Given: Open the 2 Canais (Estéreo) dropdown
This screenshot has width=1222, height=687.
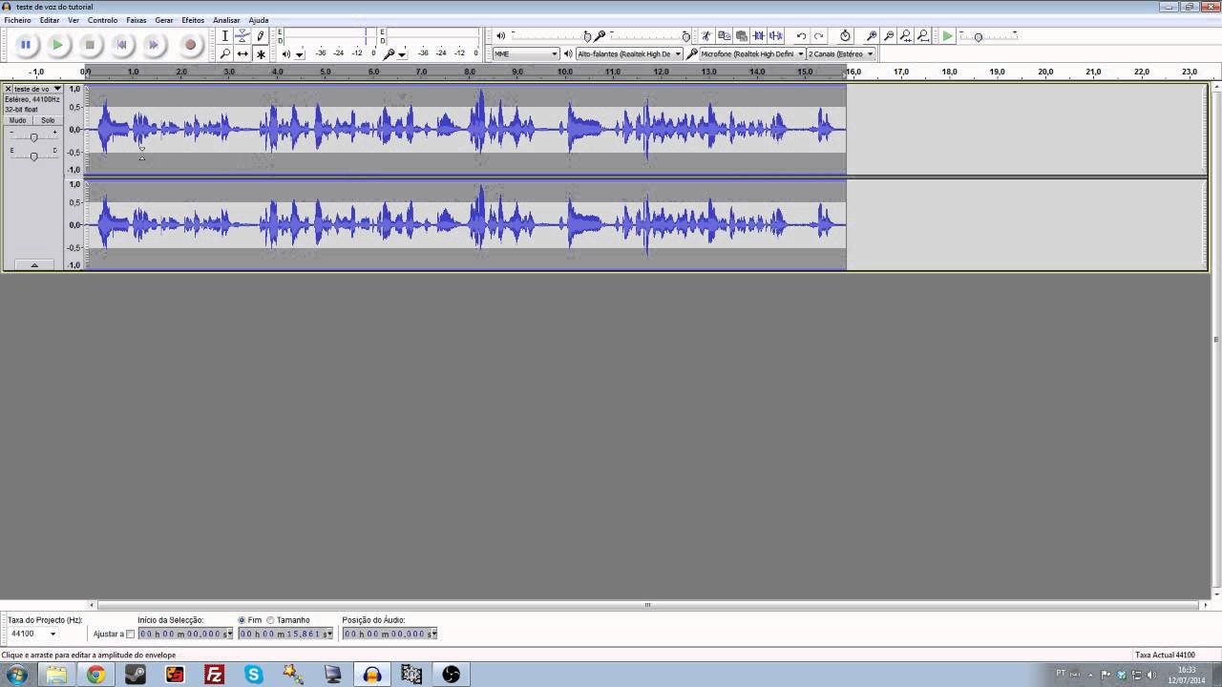Looking at the screenshot, I should 841,54.
